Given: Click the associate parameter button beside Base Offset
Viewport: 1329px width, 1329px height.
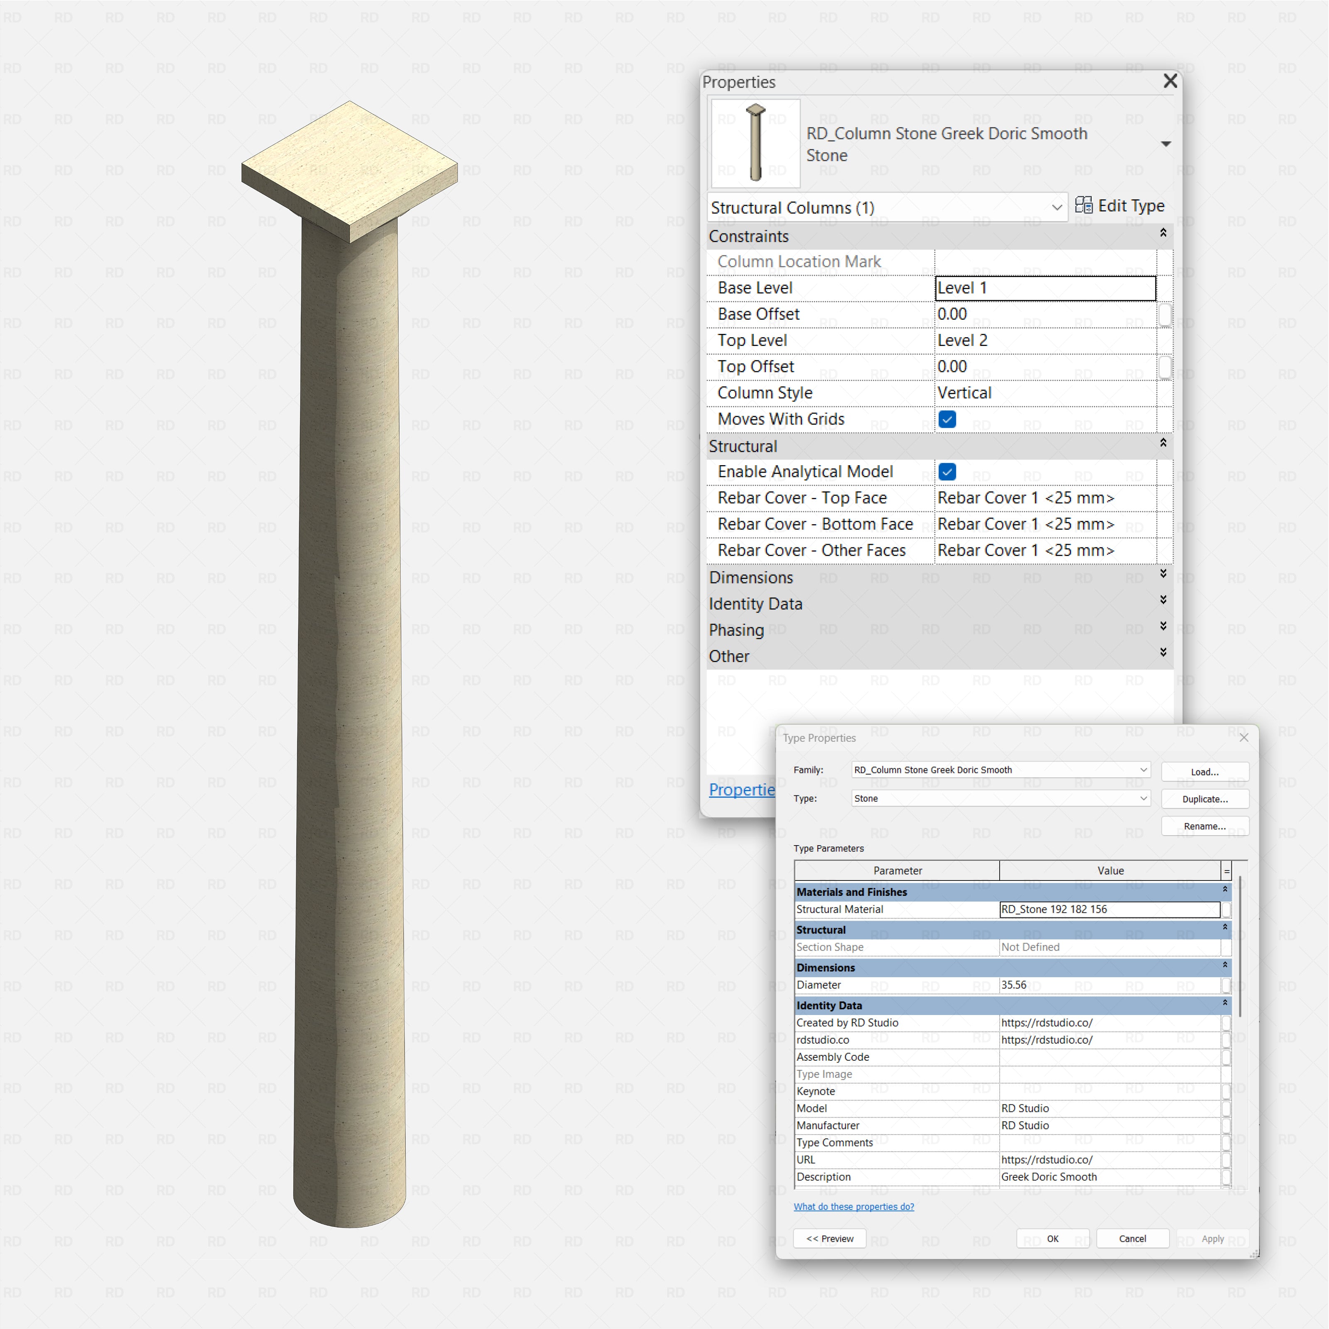Looking at the screenshot, I should [x=1166, y=314].
